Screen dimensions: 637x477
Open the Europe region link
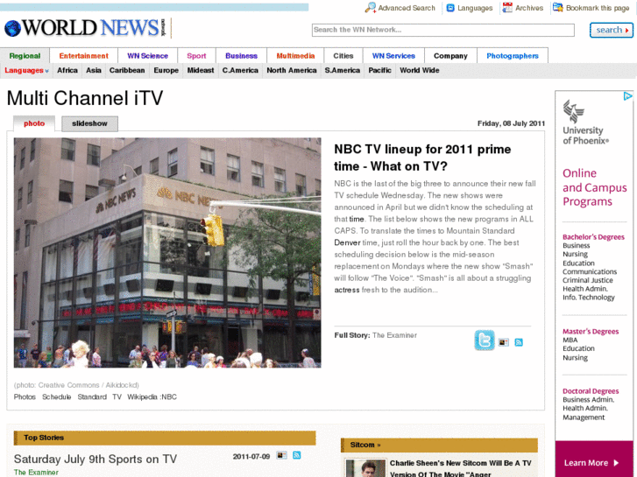[x=166, y=71]
